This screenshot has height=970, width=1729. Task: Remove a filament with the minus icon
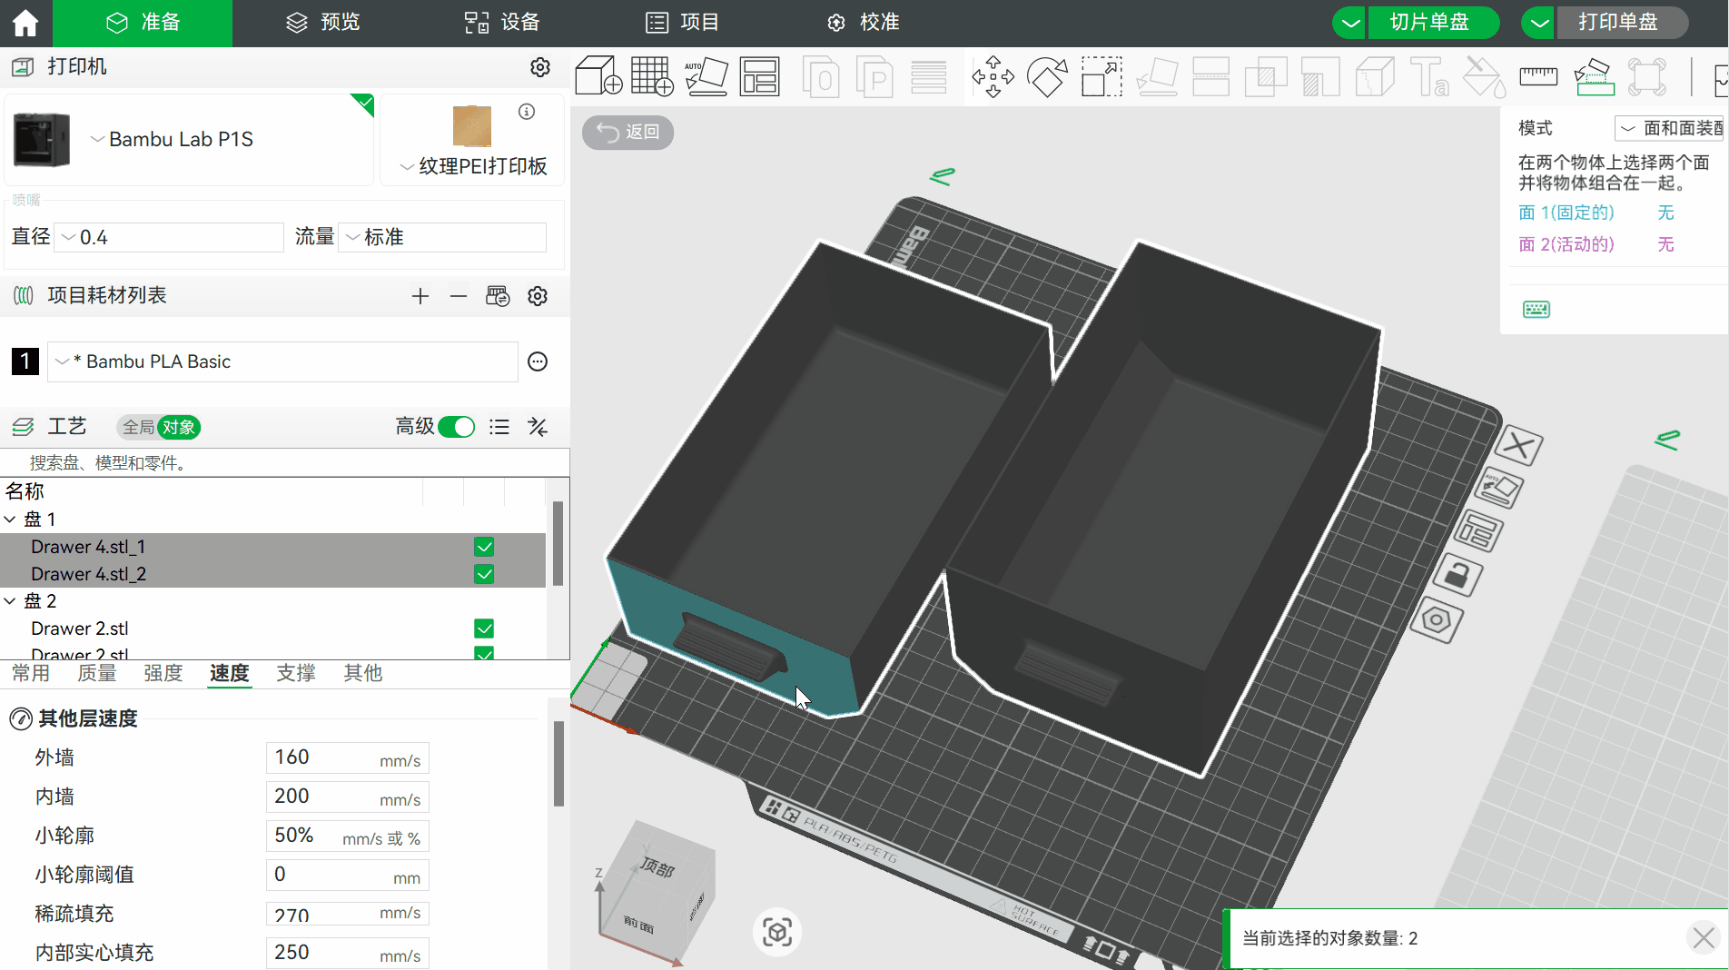(x=459, y=296)
